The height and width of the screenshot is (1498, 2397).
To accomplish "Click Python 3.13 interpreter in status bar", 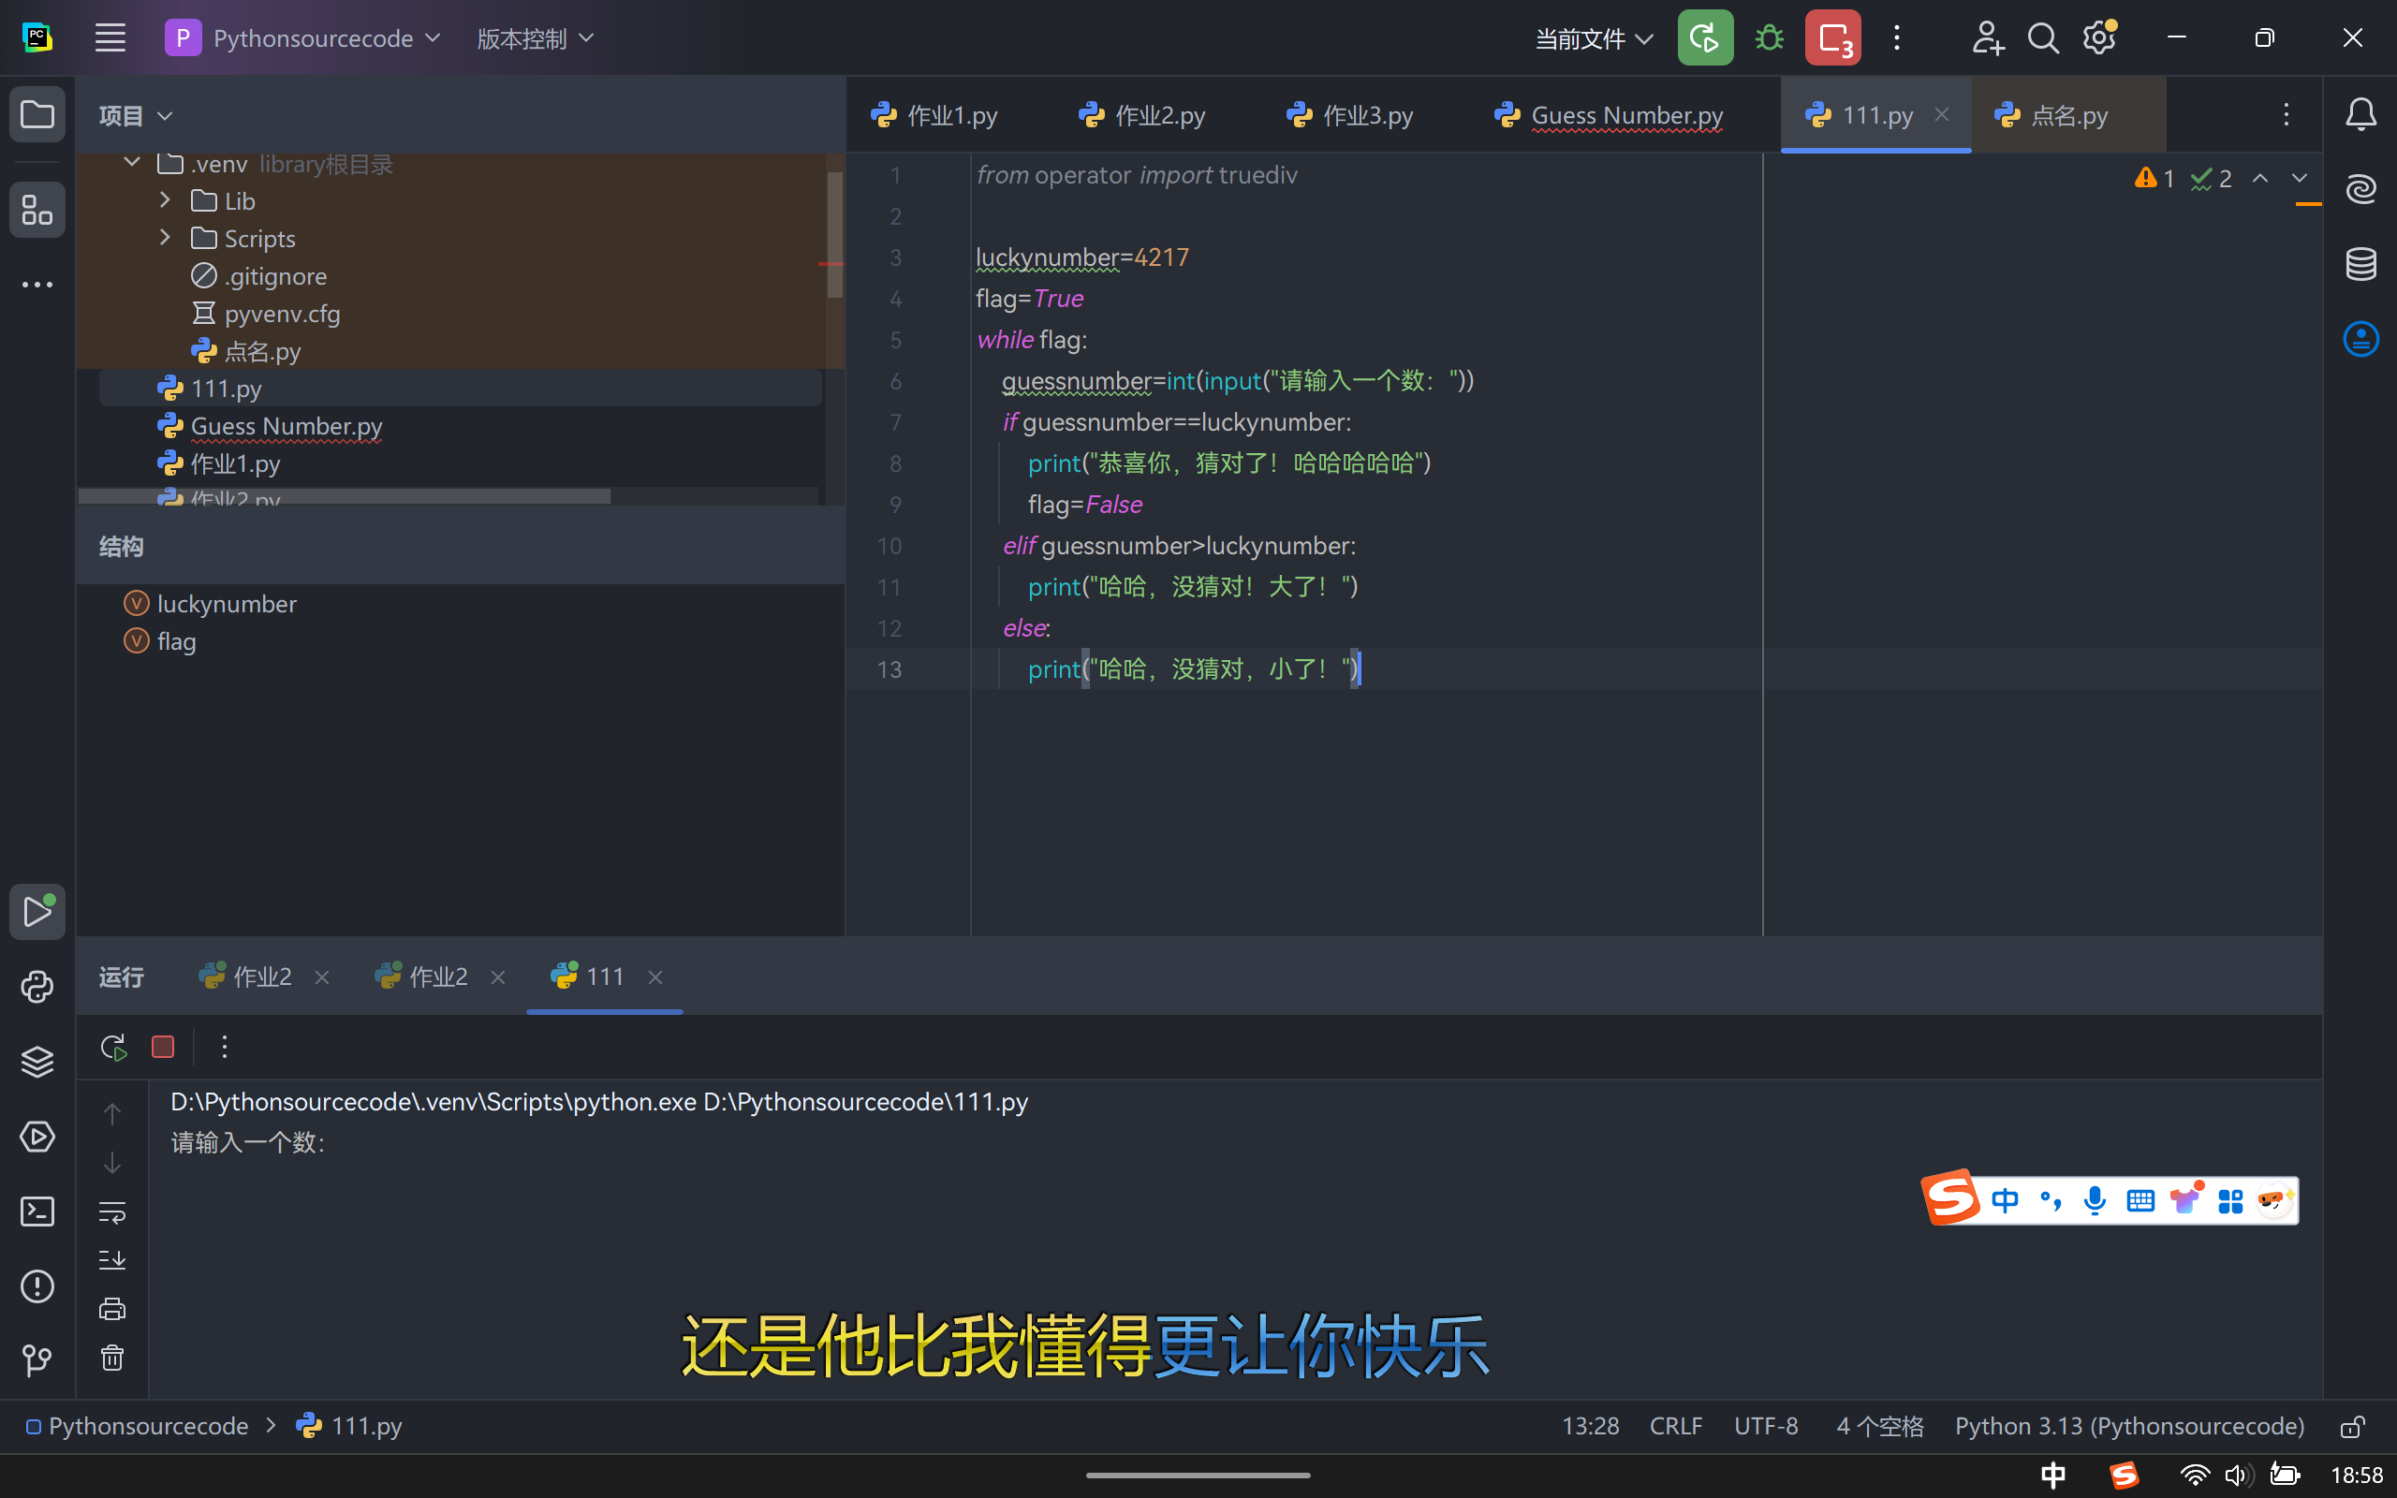I will [2128, 1427].
